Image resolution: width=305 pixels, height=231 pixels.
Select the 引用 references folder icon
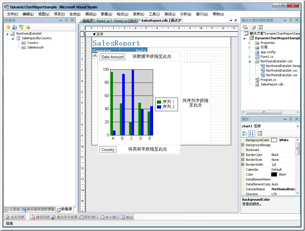(257, 47)
